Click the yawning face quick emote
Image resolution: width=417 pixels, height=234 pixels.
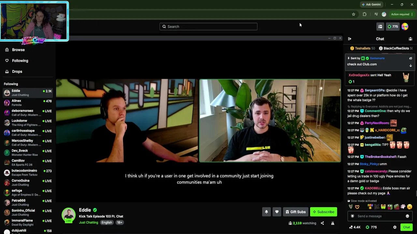pos(410,207)
